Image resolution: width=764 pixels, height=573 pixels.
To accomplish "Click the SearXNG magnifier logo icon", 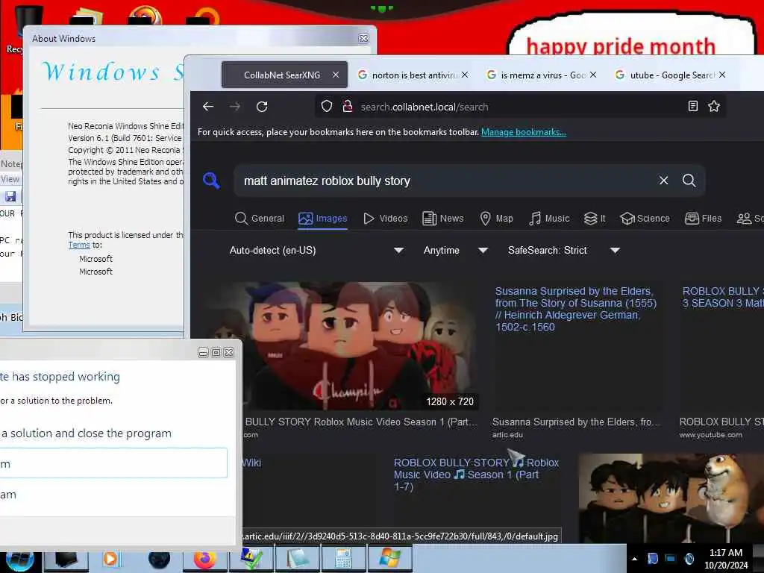I will coord(211,181).
